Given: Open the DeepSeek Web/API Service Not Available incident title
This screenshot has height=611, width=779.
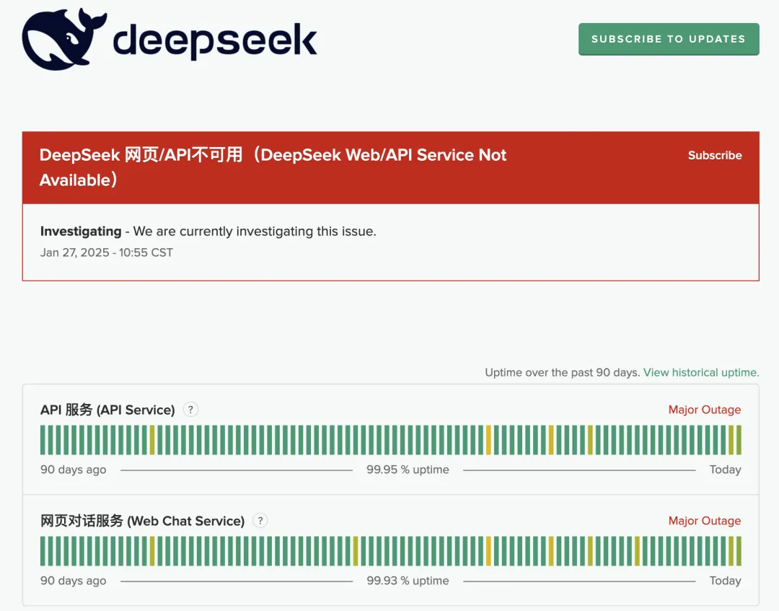Looking at the screenshot, I should tap(273, 167).
